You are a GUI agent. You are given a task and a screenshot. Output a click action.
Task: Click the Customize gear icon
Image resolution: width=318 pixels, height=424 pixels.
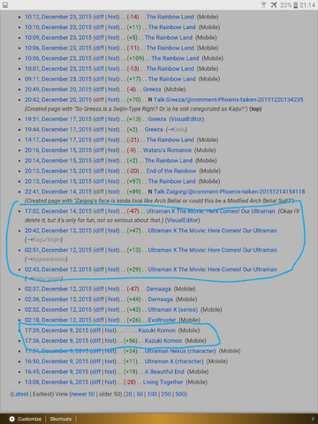tap(11, 419)
